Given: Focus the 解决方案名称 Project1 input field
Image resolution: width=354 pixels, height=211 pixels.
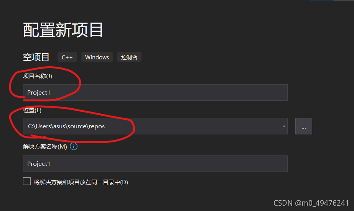Looking at the screenshot, I should coord(155,164).
